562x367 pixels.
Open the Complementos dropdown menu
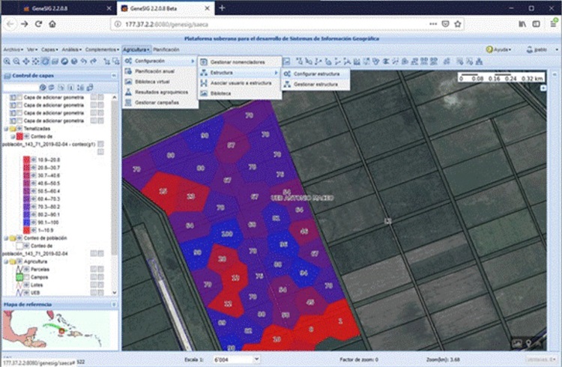[x=101, y=49]
